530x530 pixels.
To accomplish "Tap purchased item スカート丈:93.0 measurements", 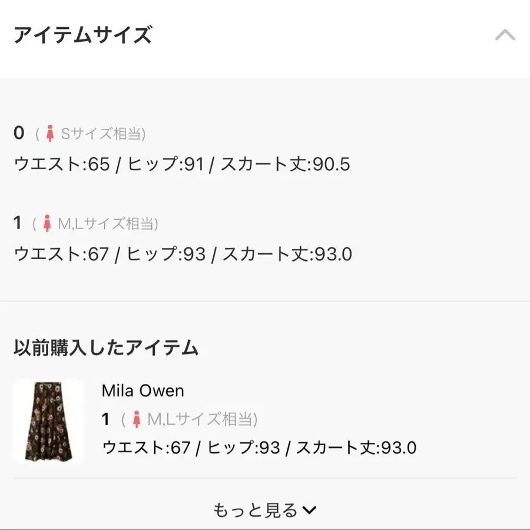I will [x=356, y=448].
